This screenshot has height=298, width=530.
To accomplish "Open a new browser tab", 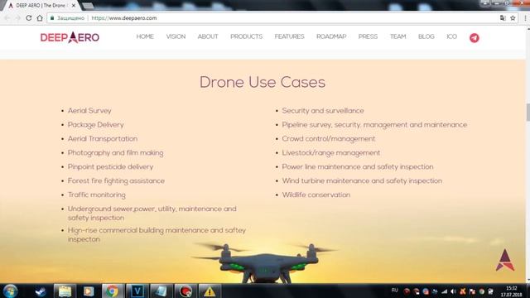I will coord(88,6).
